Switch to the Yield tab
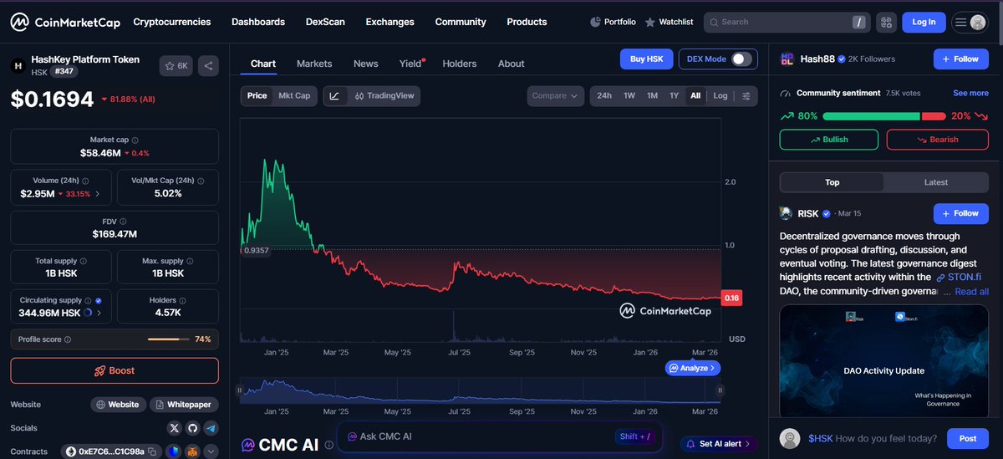 click(x=410, y=64)
